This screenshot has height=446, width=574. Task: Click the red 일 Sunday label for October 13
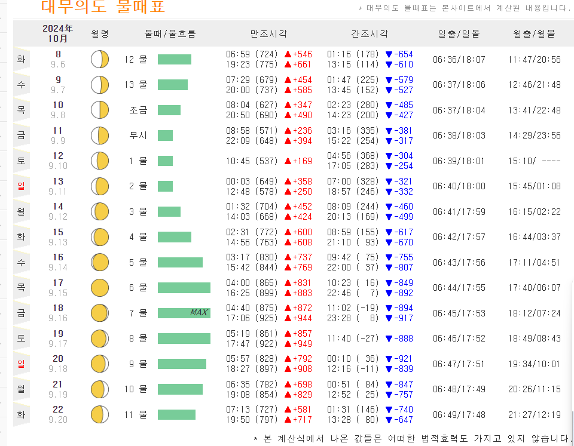coord(22,186)
